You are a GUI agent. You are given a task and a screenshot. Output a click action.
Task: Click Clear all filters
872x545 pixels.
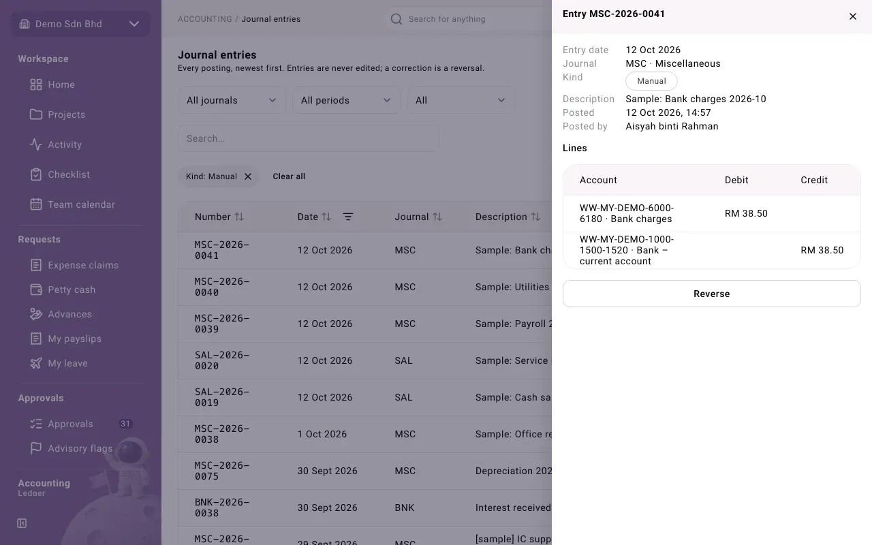[289, 176]
